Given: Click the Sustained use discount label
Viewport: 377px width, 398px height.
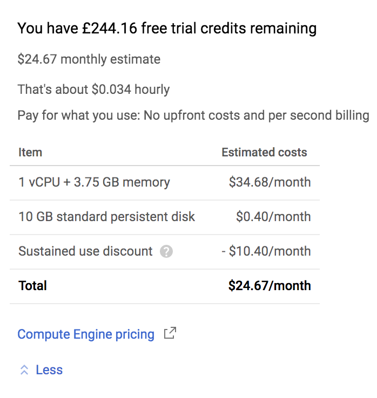Looking at the screenshot, I should click(x=85, y=251).
